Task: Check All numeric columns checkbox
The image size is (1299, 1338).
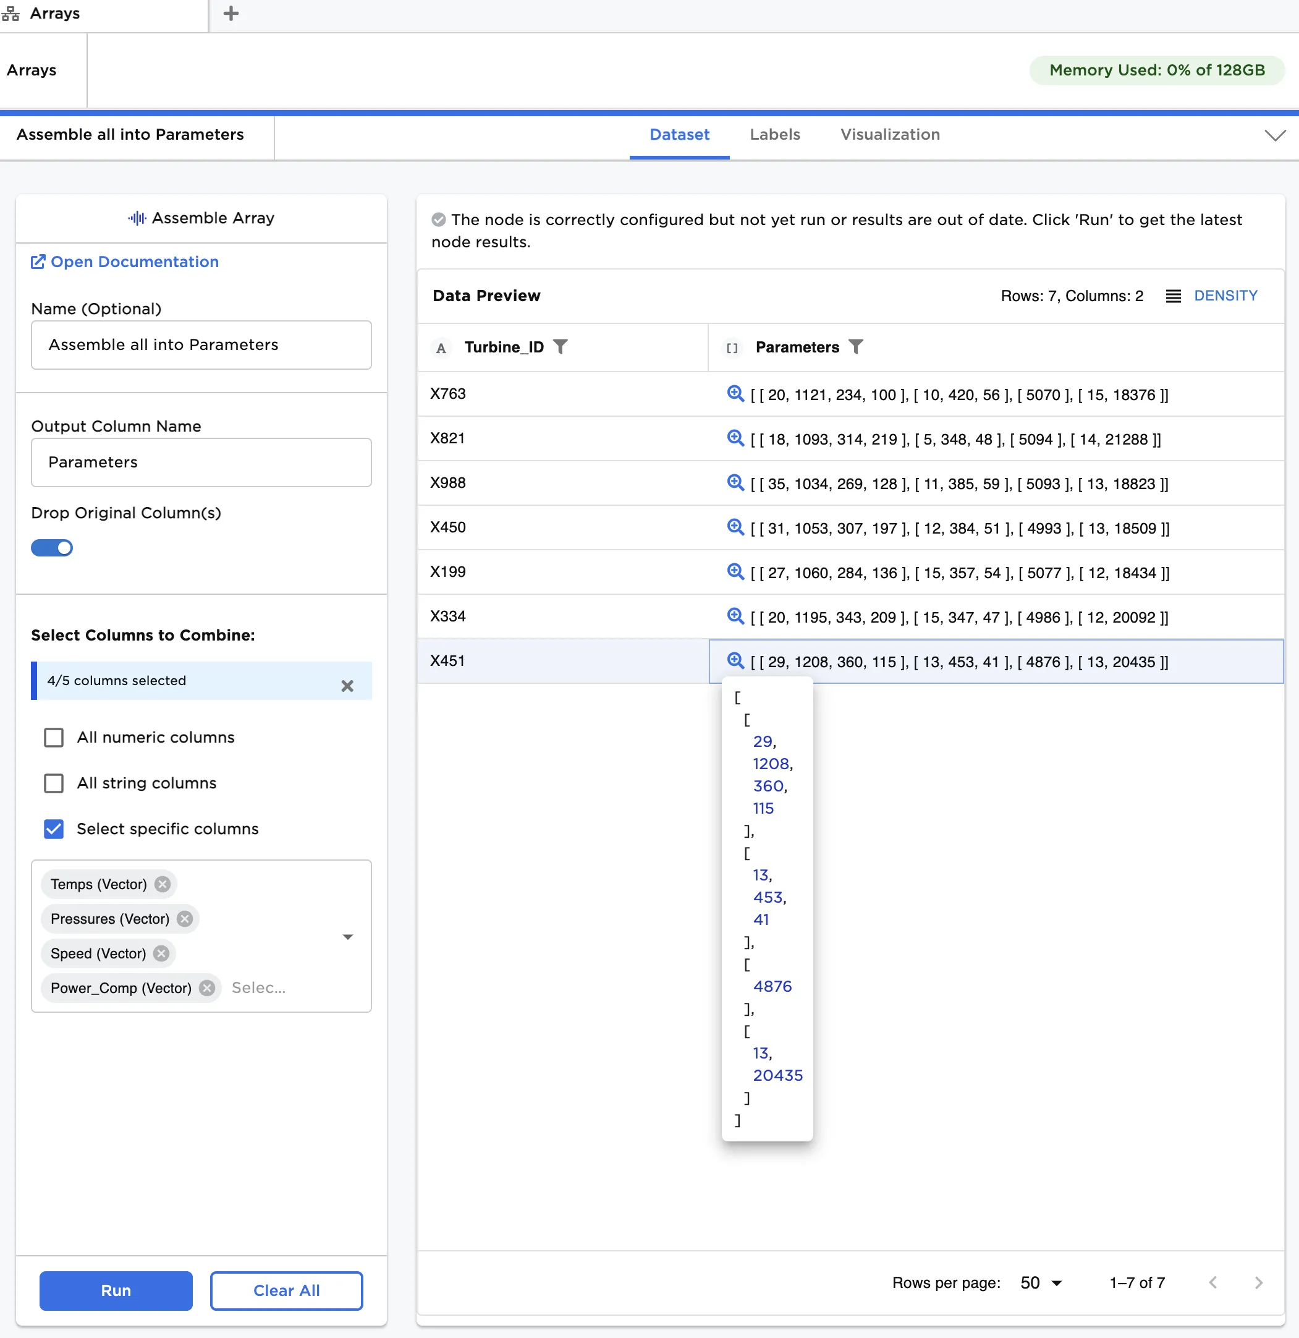Action: coord(54,737)
